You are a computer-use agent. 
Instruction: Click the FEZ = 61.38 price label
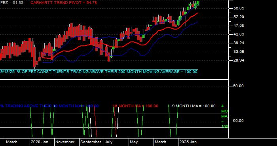(11, 3)
